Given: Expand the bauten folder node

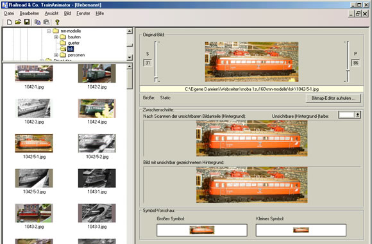Looking at the screenshot, I should [x=56, y=37].
